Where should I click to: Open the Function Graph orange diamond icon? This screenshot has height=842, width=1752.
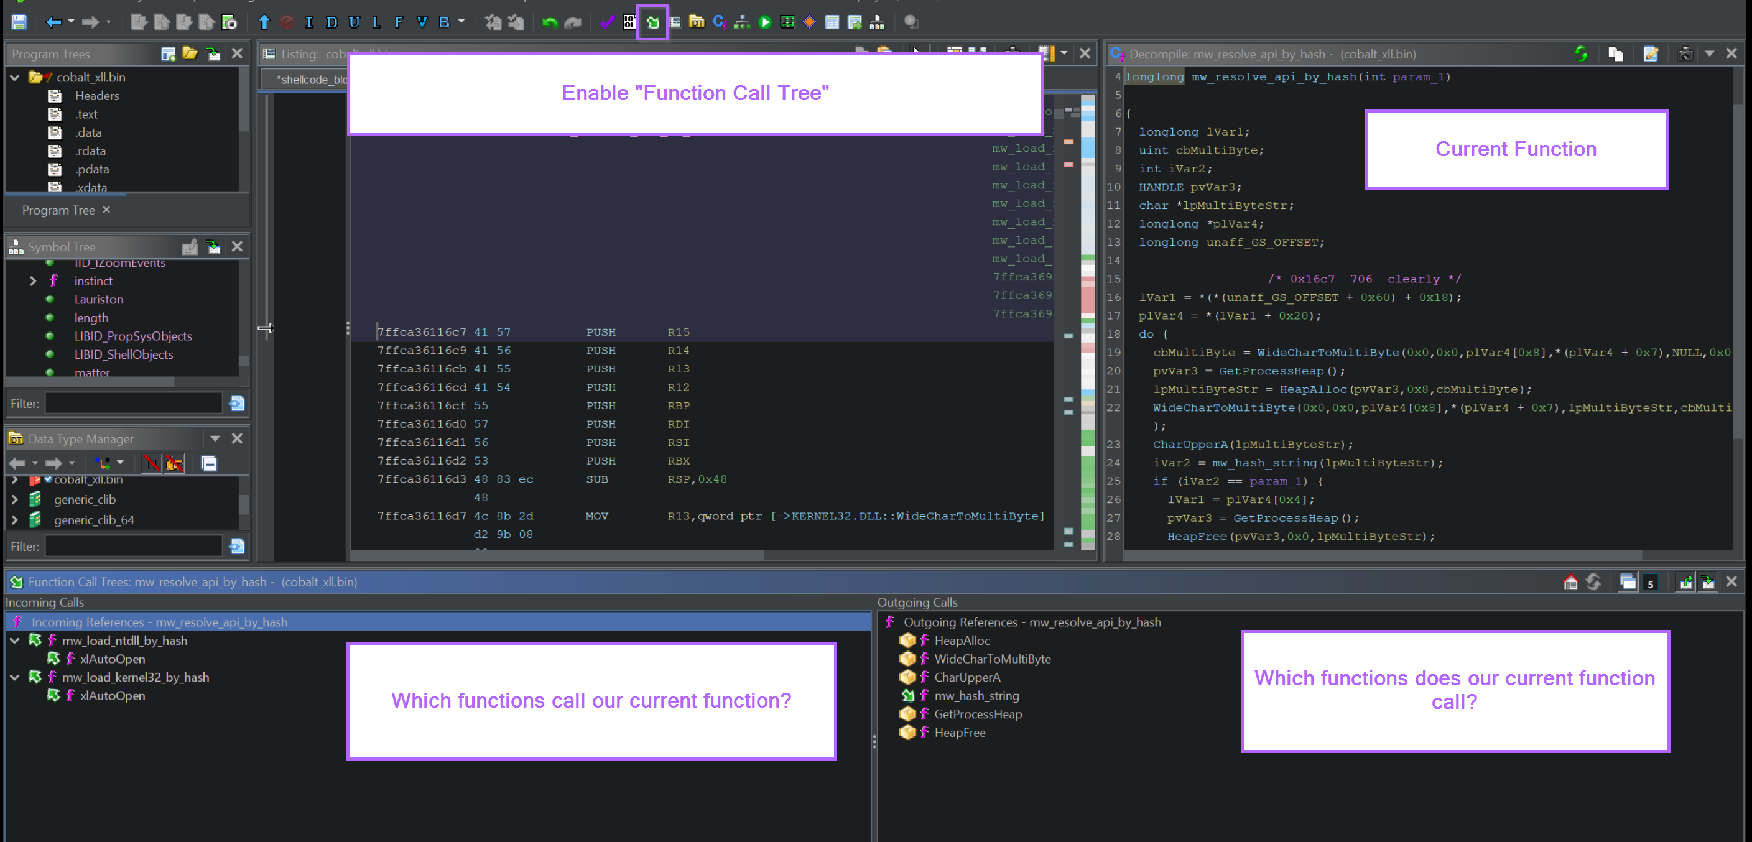(x=808, y=22)
